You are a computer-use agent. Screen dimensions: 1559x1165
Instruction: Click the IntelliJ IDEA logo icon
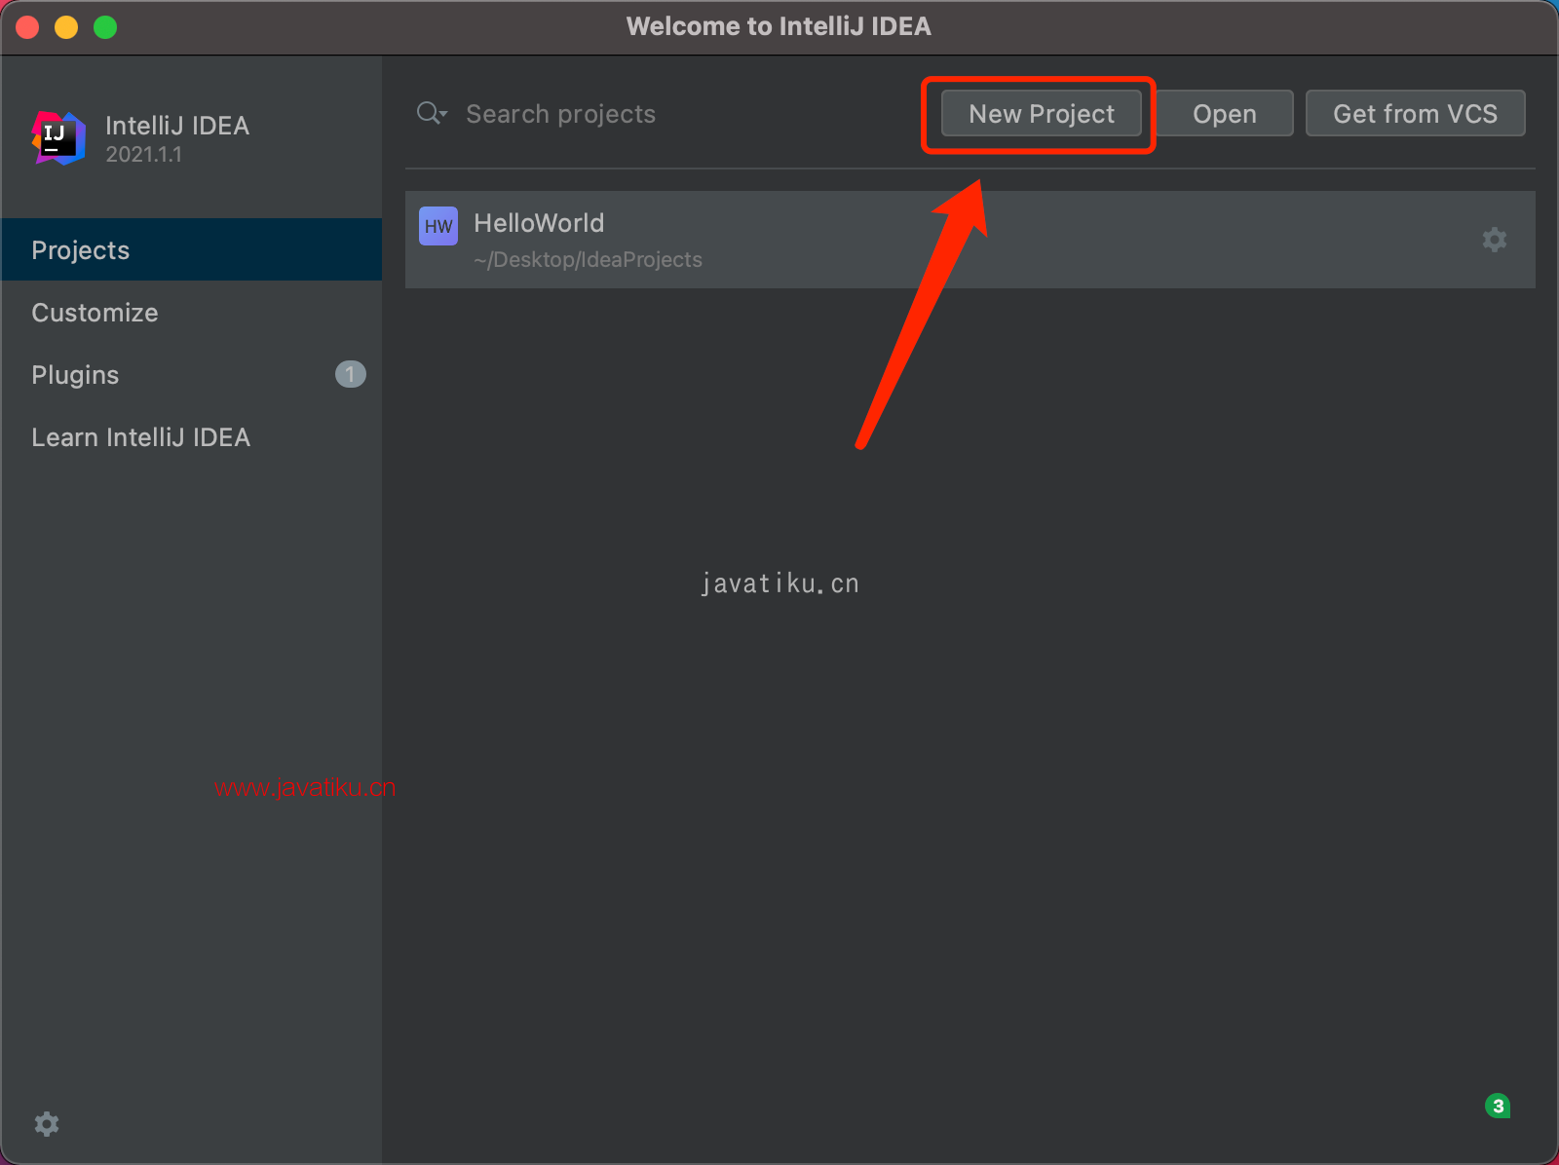[x=58, y=138]
